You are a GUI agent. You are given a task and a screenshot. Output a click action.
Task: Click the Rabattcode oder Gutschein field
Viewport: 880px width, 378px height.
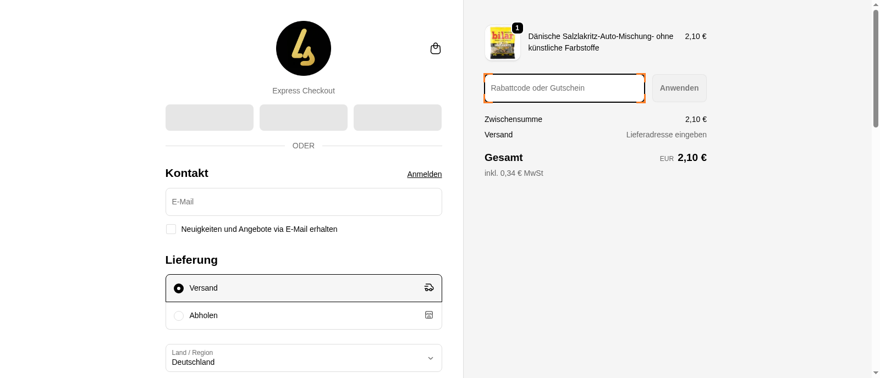[x=564, y=88]
